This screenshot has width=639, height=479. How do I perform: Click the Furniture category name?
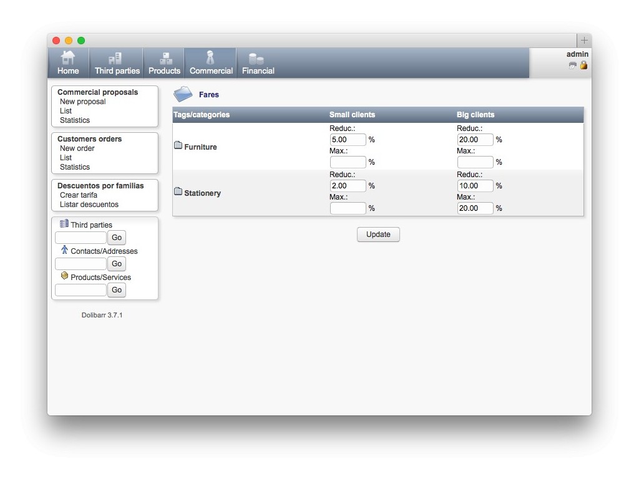coord(200,147)
